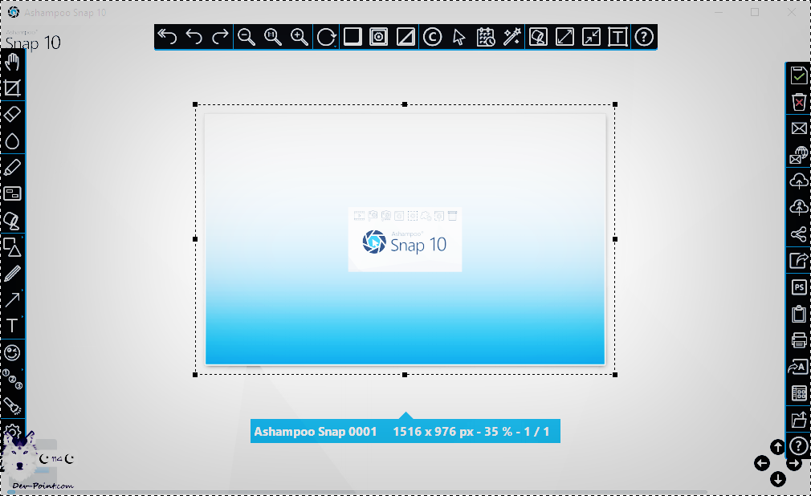
Task: Select the Crop tool in left toolbar
Action: point(12,88)
